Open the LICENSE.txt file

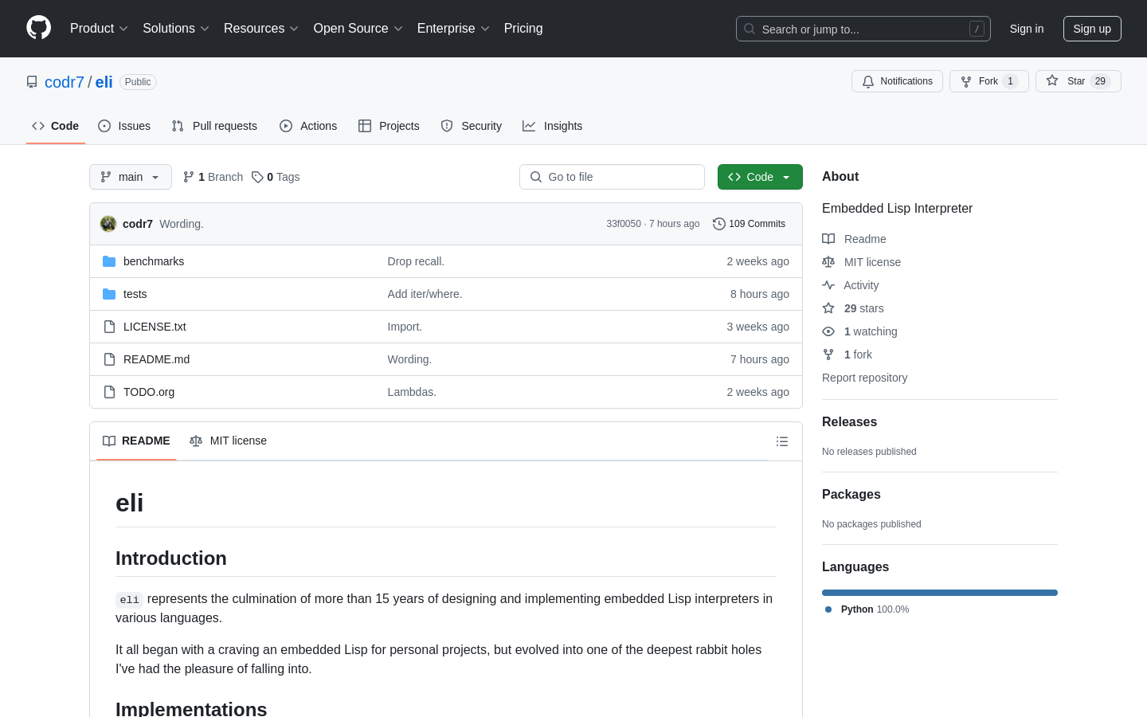(155, 327)
